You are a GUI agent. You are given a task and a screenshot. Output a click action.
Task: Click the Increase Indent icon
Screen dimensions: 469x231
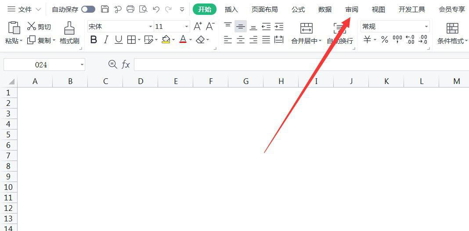(x=279, y=27)
